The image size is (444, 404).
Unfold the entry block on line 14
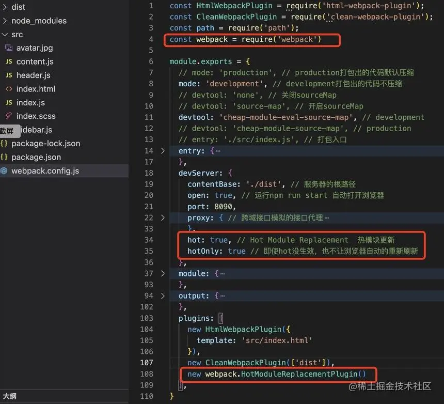(163, 151)
